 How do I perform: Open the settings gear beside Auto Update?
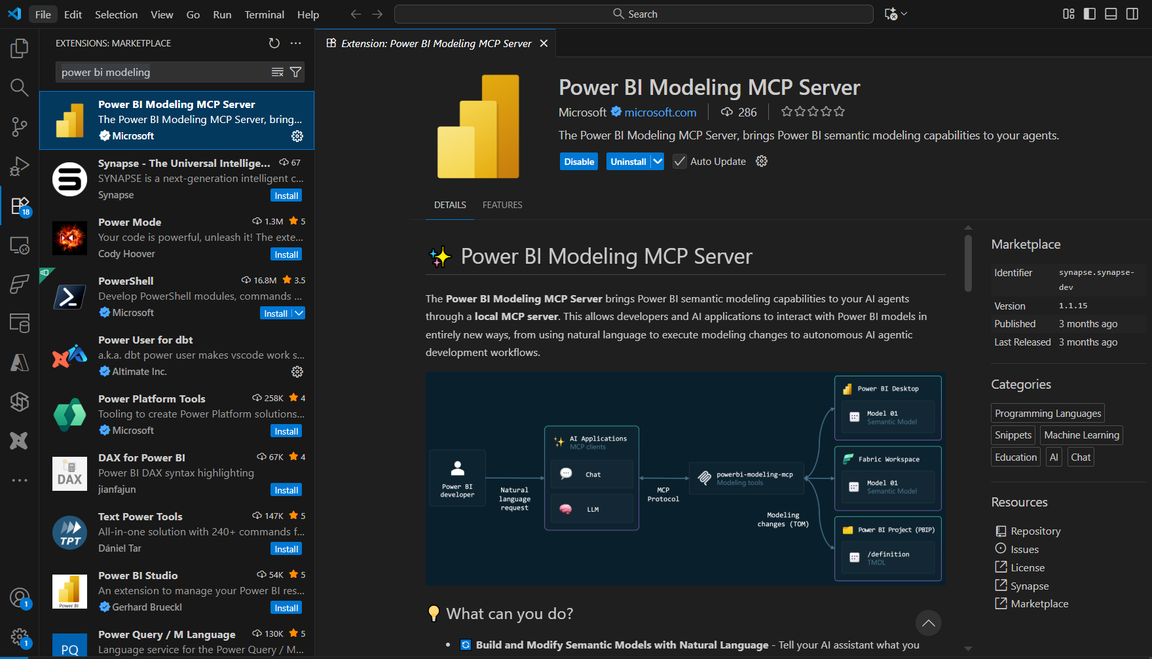coord(762,161)
